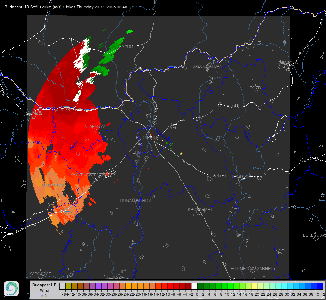The width and height of the screenshot is (326, 300).
Task: Select the KAPOSVÁR city label
Action: click(x=40, y=274)
